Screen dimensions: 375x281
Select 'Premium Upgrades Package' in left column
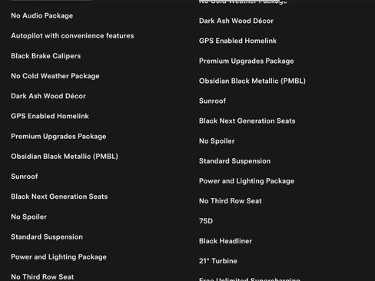pyautogui.click(x=58, y=137)
